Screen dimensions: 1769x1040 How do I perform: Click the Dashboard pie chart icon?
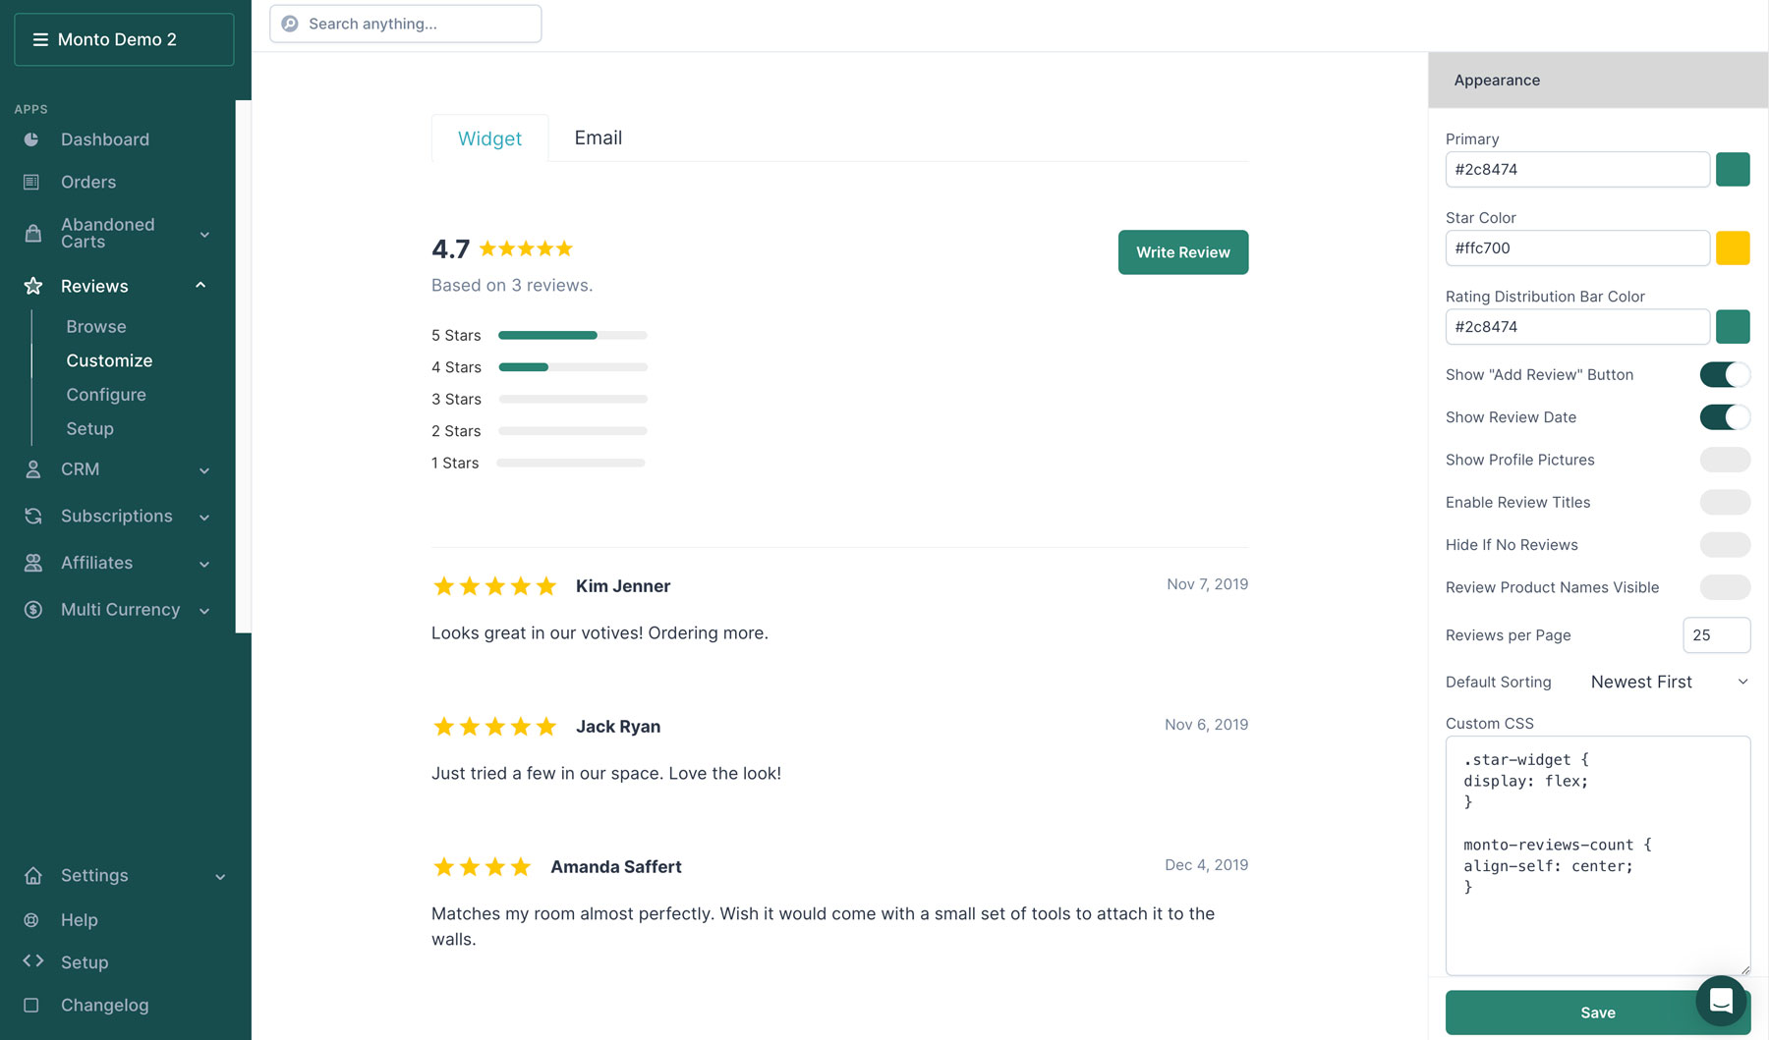[31, 139]
